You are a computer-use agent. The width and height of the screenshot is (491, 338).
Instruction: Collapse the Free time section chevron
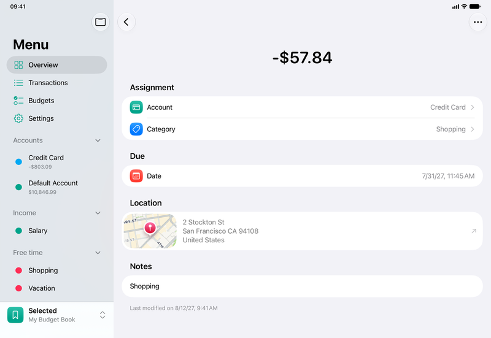click(98, 253)
